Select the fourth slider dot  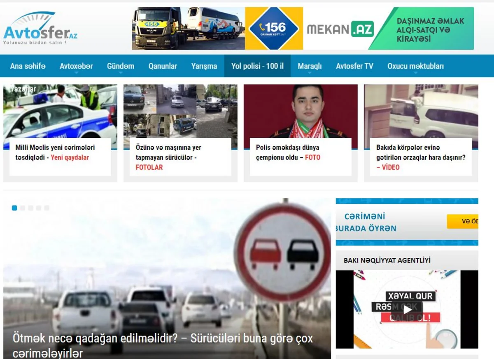click(39, 208)
